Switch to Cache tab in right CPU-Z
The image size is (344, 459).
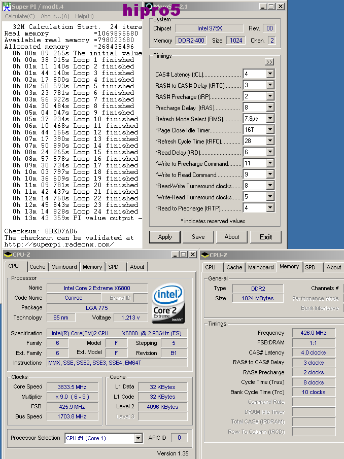point(234,267)
